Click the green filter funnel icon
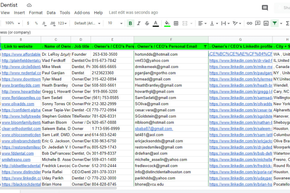 tap(274, 23)
